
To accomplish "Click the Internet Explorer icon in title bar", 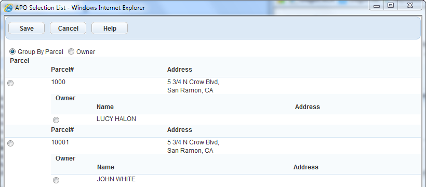I will click(8, 8).
